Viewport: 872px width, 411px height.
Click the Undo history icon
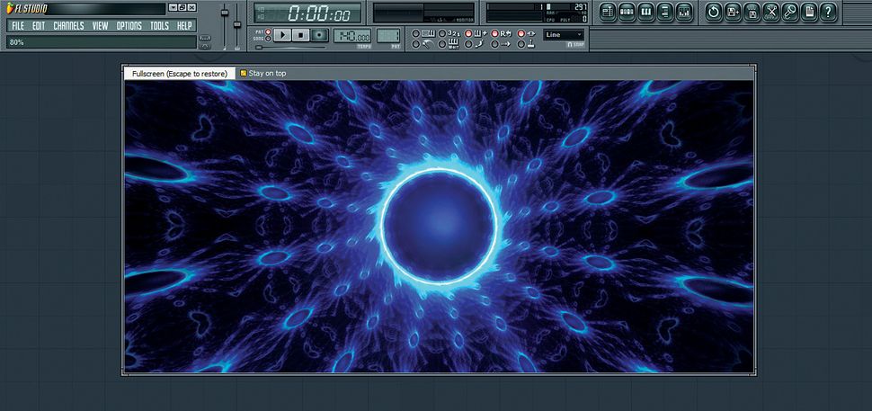(713, 12)
